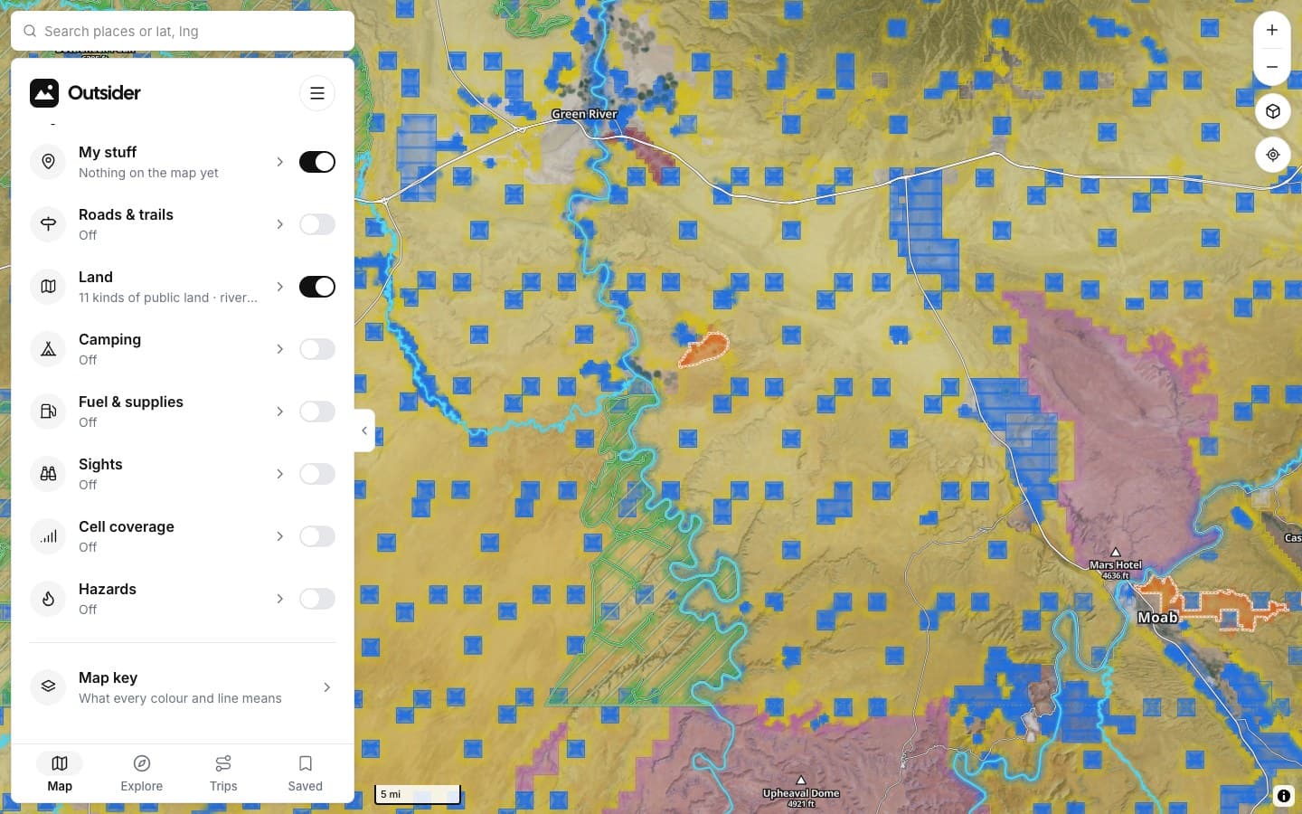Enable Fuel & supplies layer
Screen dimensions: 1302x814
tap(317, 412)
